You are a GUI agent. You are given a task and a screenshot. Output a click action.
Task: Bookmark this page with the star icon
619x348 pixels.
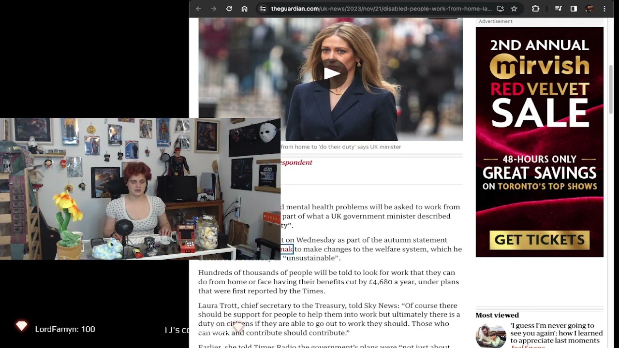(x=514, y=9)
